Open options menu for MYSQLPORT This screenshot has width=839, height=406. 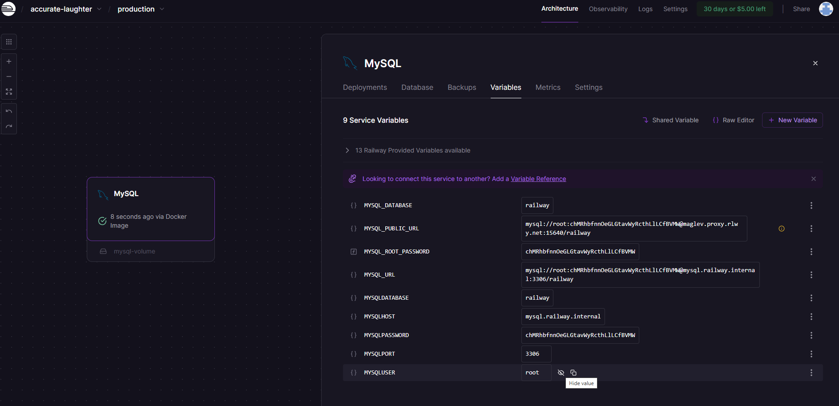[811, 354]
